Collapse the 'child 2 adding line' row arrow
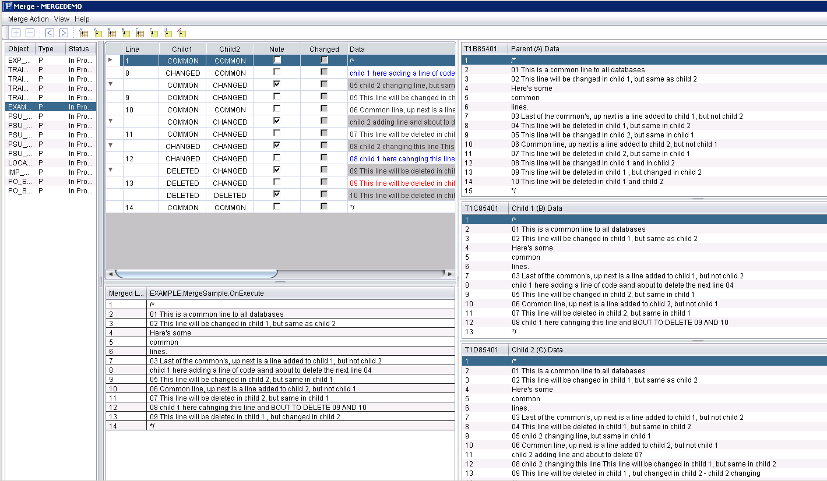Viewport: 827px width, 481px height. pyautogui.click(x=111, y=121)
